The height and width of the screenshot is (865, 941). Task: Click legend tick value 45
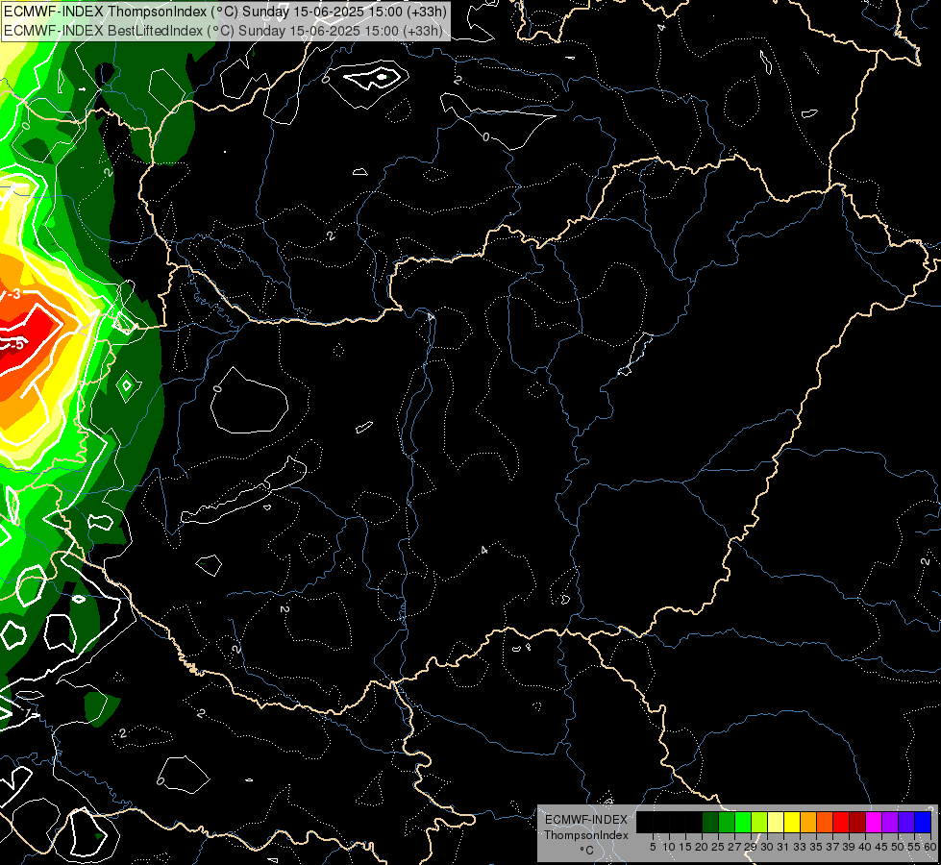point(881,847)
